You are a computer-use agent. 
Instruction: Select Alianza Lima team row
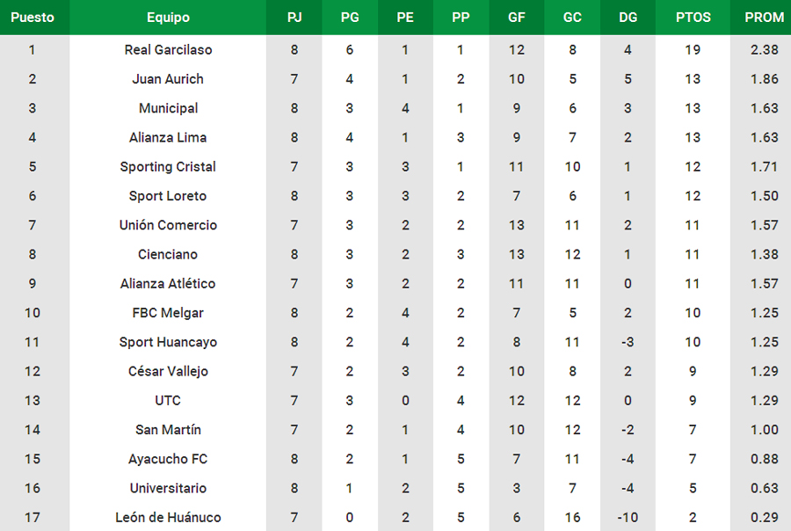coord(395,137)
